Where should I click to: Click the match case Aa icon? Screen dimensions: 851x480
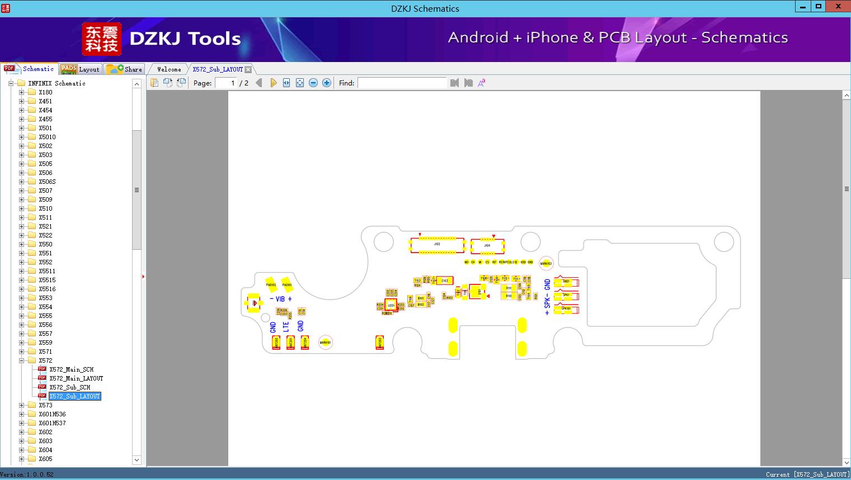pyautogui.click(x=481, y=83)
